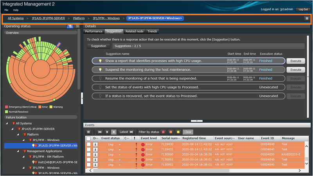Screen dimensions: 313x176
Task: Click lightbulb icon of Resume monitoring suggestion
Action: 100,79
